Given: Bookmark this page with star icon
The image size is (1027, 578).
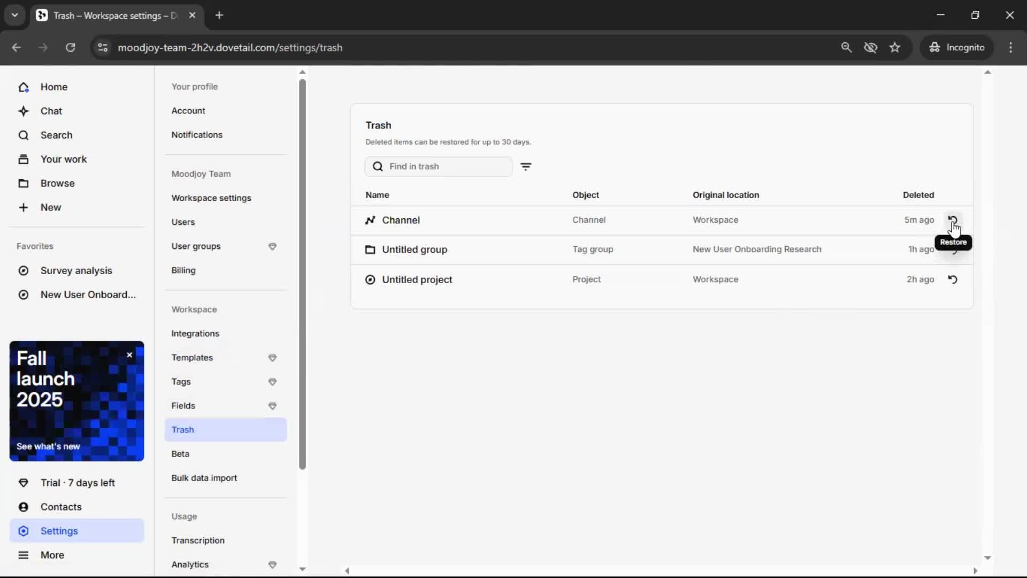Looking at the screenshot, I should [x=895, y=47].
